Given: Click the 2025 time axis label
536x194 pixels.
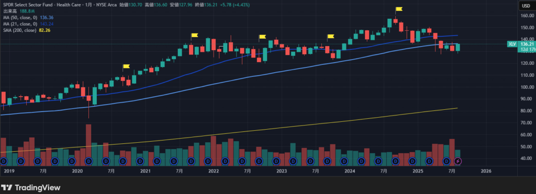Looking at the screenshot, I should (418, 171).
